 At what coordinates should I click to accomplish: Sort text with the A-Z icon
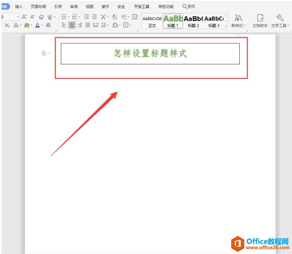[x=115, y=17]
